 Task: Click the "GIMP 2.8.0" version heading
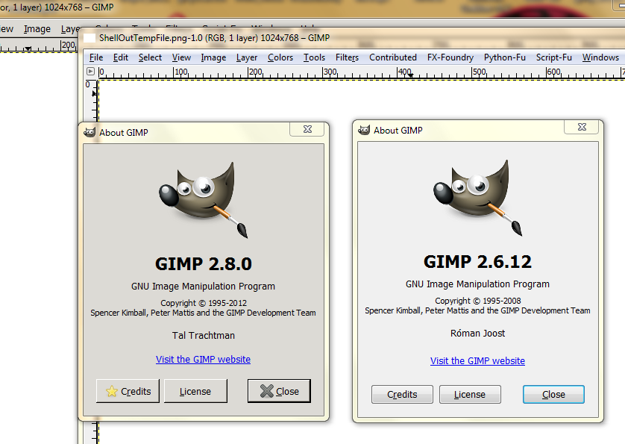tap(204, 263)
